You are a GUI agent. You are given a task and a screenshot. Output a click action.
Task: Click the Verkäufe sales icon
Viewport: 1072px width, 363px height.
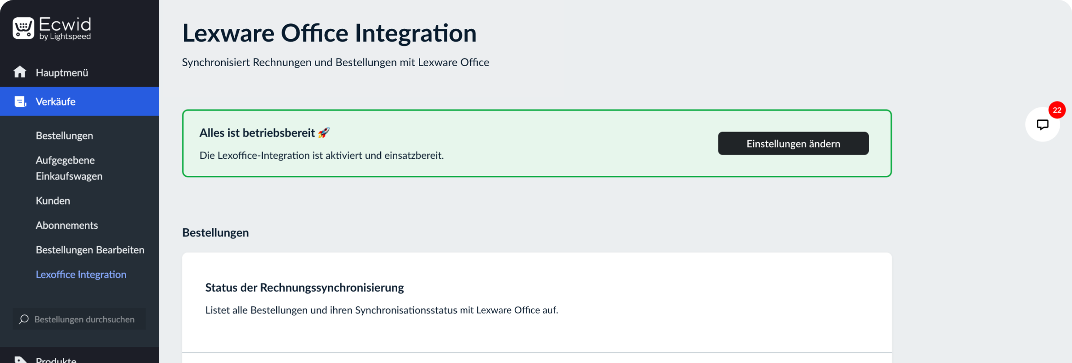click(x=20, y=102)
